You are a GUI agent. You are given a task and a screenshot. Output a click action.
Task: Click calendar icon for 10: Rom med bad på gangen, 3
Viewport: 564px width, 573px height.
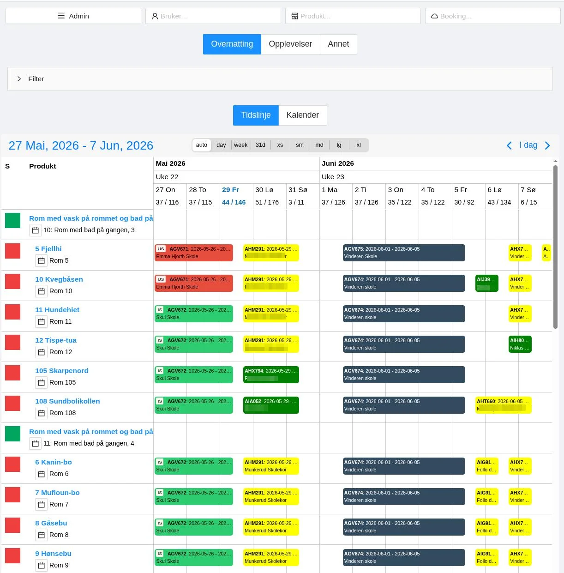pyautogui.click(x=35, y=230)
